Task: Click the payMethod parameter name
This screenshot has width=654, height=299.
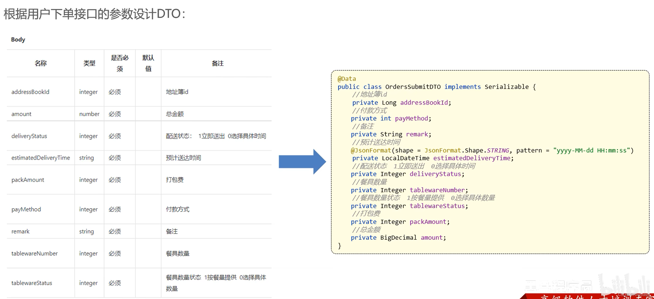Action: 26,209
